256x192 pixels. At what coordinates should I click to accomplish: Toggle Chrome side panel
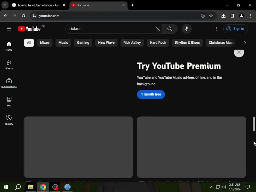click(232, 16)
